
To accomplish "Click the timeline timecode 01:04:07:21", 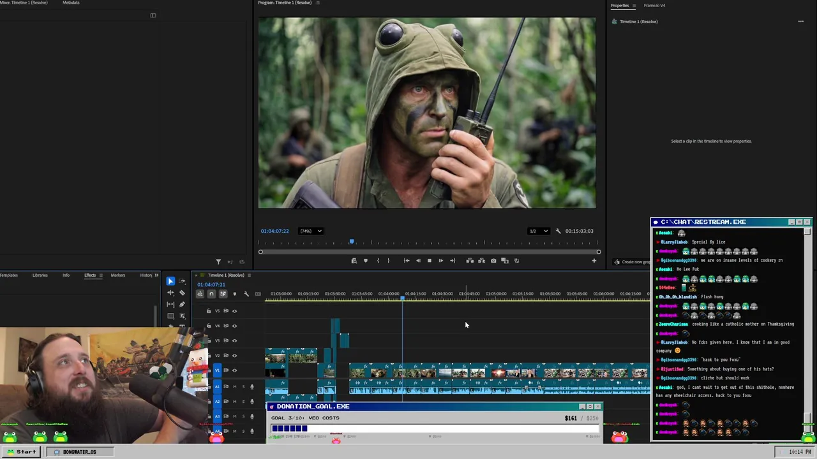I will coord(211,284).
